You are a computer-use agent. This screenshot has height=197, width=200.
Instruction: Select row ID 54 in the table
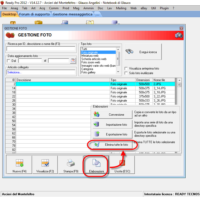coord(48,125)
